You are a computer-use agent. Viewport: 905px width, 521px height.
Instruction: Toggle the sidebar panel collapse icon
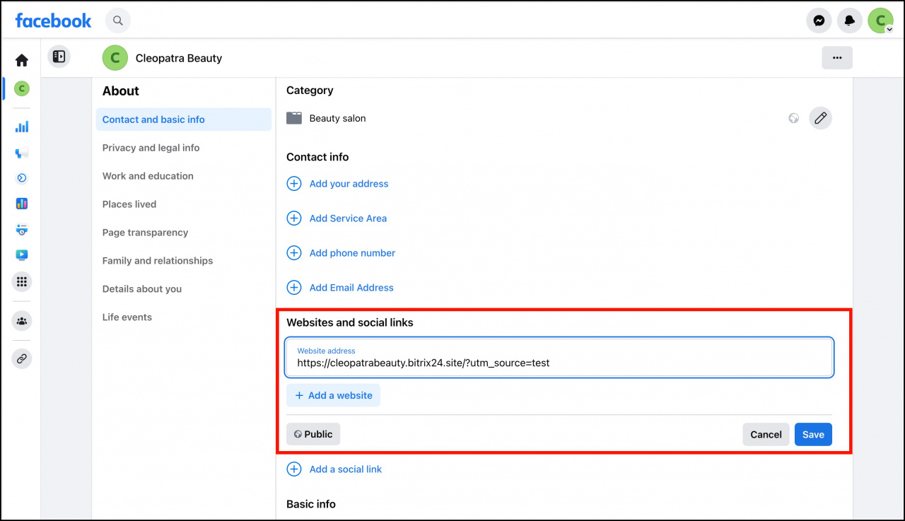(x=59, y=57)
